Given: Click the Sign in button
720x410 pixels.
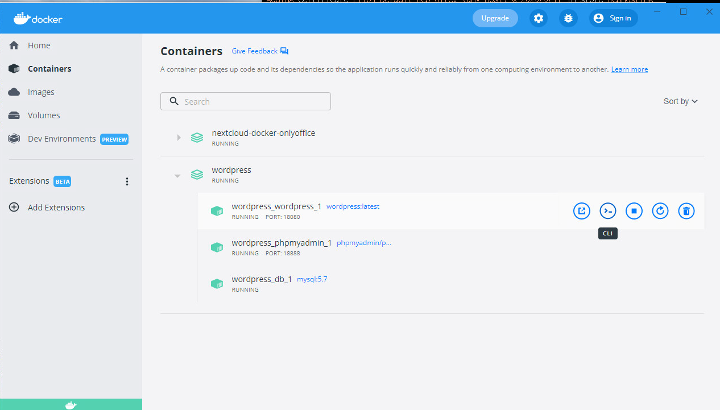Looking at the screenshot, I should [x=614, y=18].
